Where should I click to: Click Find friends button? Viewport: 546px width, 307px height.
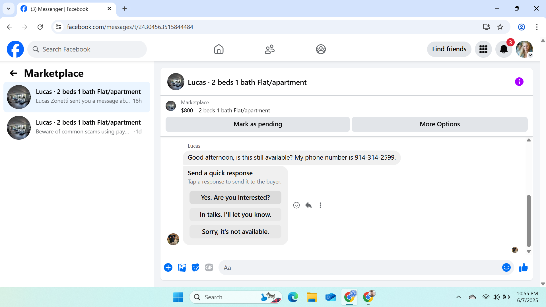pyautogui.click(x=449, y=49)
